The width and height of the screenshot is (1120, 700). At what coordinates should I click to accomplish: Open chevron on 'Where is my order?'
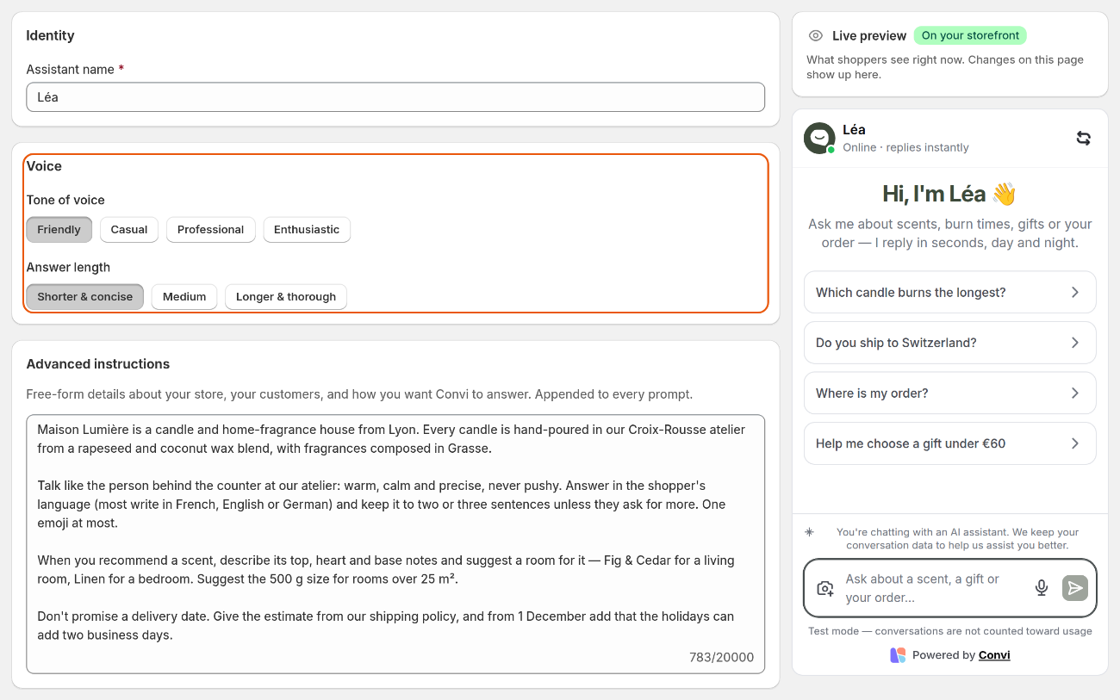[1075, 393]
